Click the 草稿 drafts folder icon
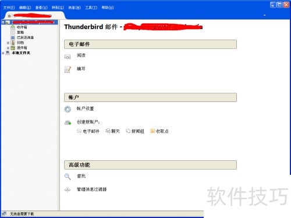The image size is (291, 218). [13, 32]
